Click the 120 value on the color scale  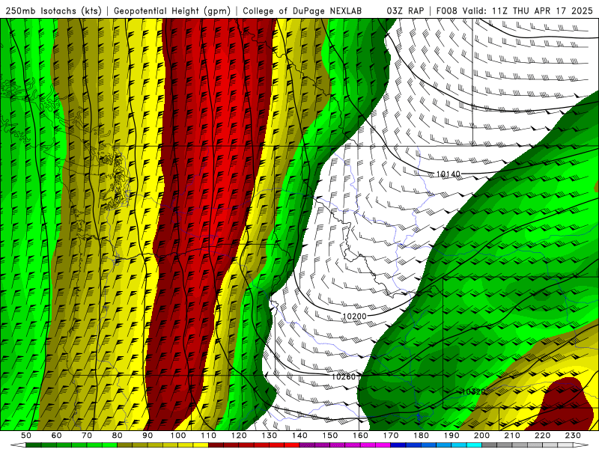coord(239,436)
